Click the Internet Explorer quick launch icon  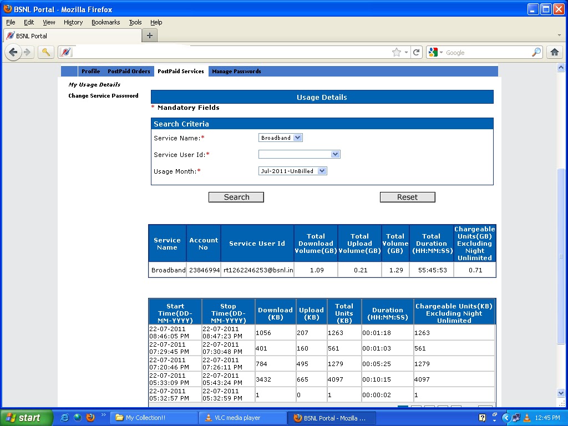tap(64, 418)
